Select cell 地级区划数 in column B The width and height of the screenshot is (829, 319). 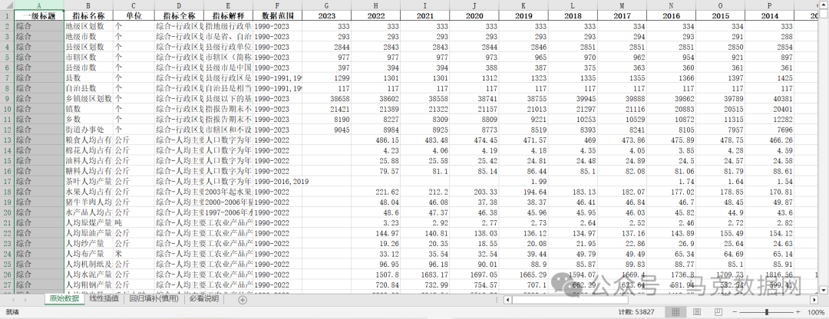pyautogui.click(x=88, y=26)
